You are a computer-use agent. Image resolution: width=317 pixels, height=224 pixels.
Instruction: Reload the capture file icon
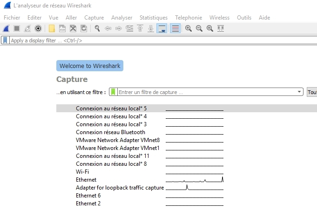84,28
